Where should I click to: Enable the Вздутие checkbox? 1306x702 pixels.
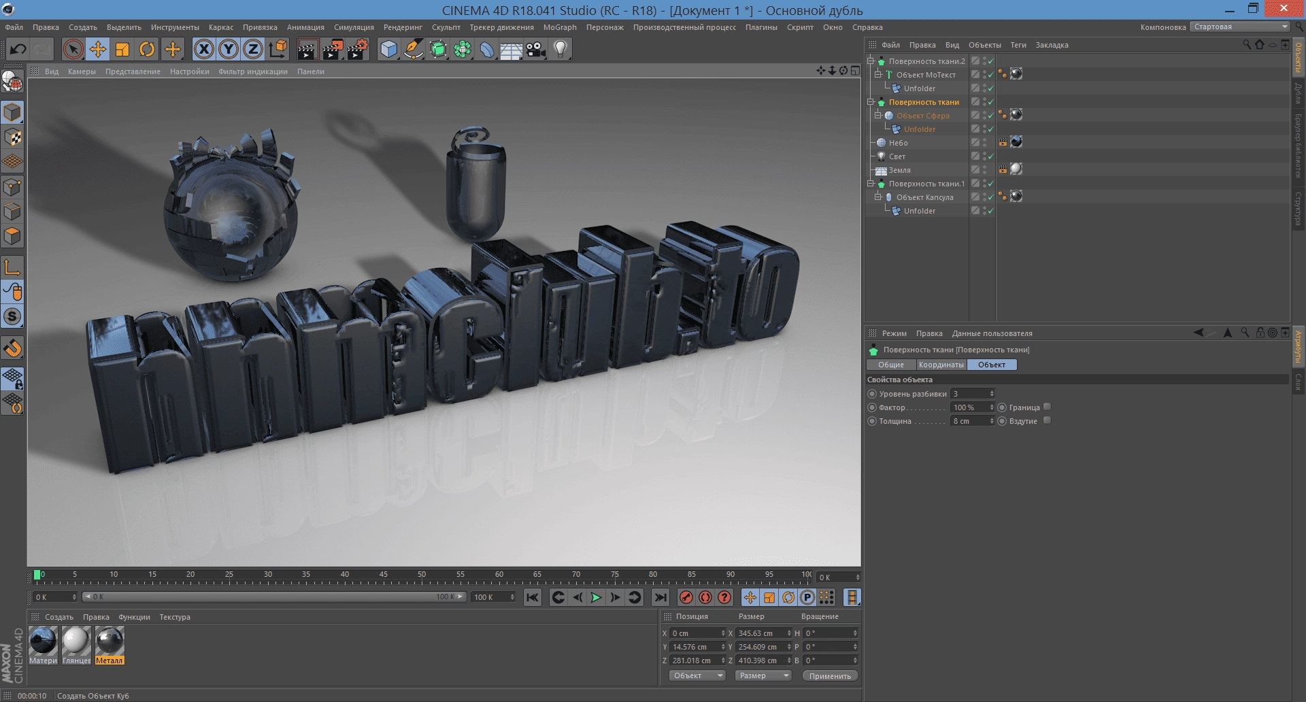(x=1047, y=420)
